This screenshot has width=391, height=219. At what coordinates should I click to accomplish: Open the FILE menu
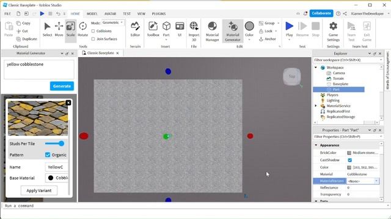point(8,13)
